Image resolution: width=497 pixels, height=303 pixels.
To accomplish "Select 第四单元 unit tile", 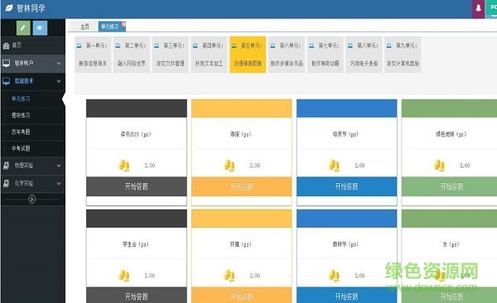I will 209,55.
